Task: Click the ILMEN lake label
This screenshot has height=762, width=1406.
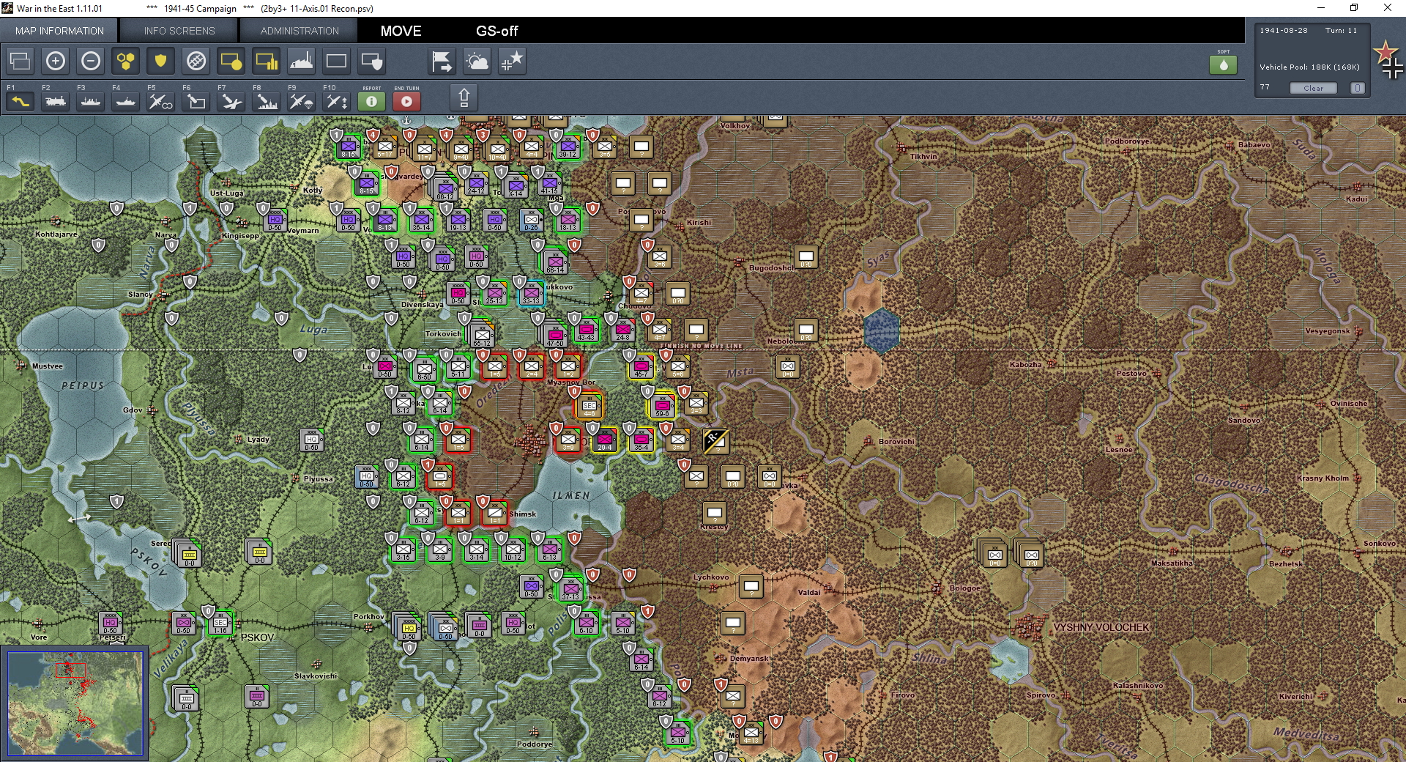Action: pyautogui.click(x=571, y=495)
